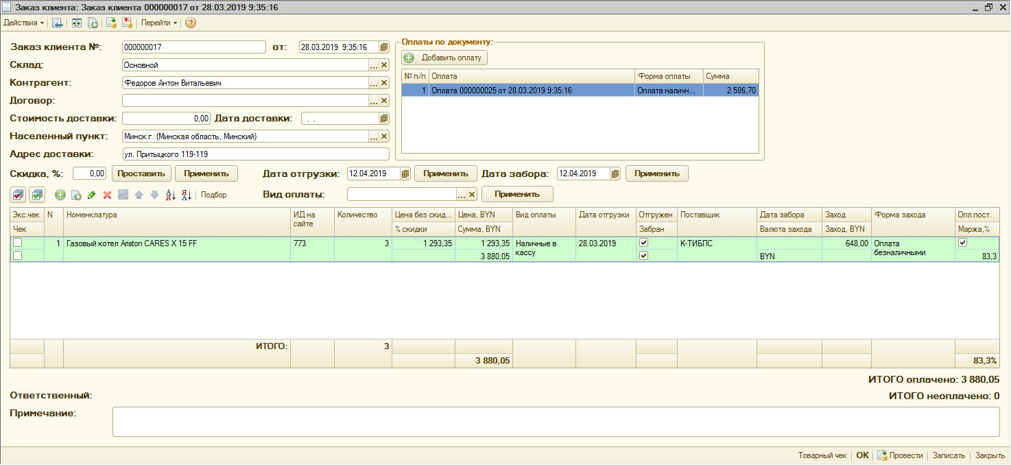Click the Добавить оплату button
This screenshot has height=465, width=1011.
[445, 58]
